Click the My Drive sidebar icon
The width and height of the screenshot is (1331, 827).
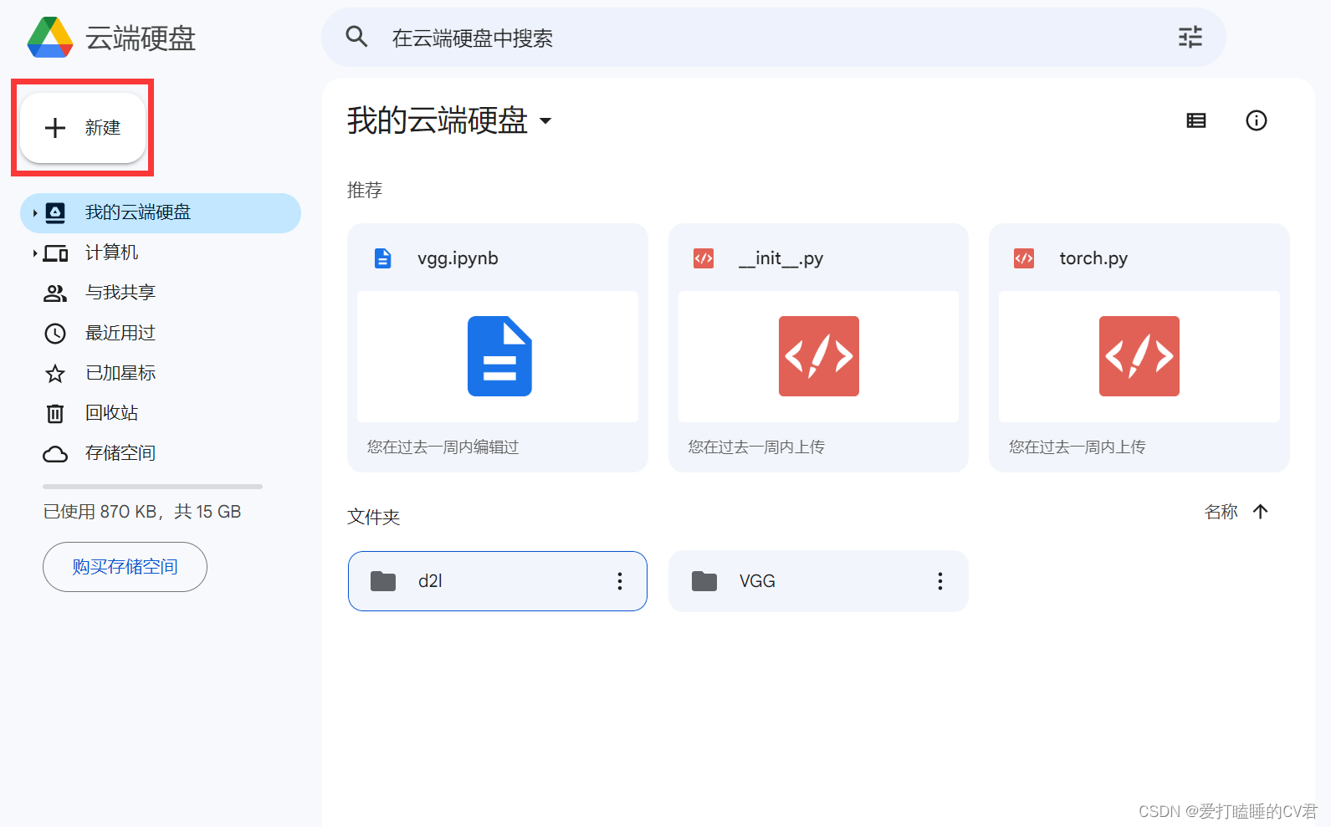pos(55,213)
